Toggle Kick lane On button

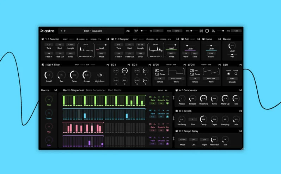pyautogui.click(x=167, y=103)
